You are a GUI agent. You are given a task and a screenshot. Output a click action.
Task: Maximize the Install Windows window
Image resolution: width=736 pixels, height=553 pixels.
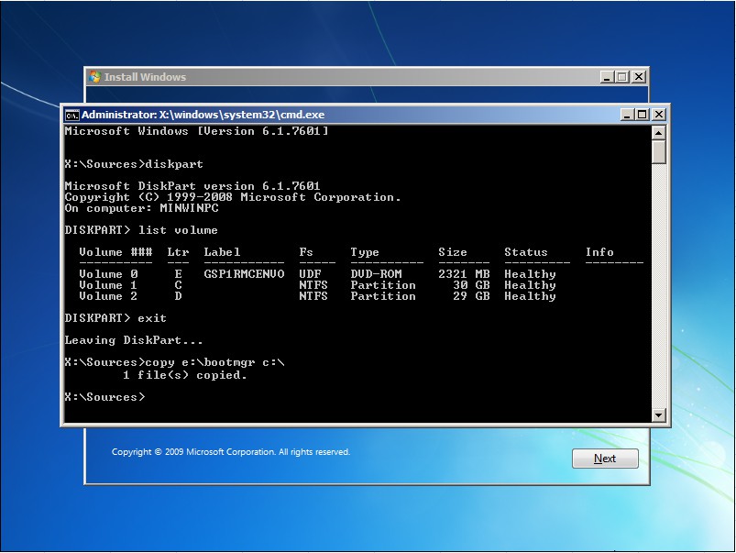[622, 77]
